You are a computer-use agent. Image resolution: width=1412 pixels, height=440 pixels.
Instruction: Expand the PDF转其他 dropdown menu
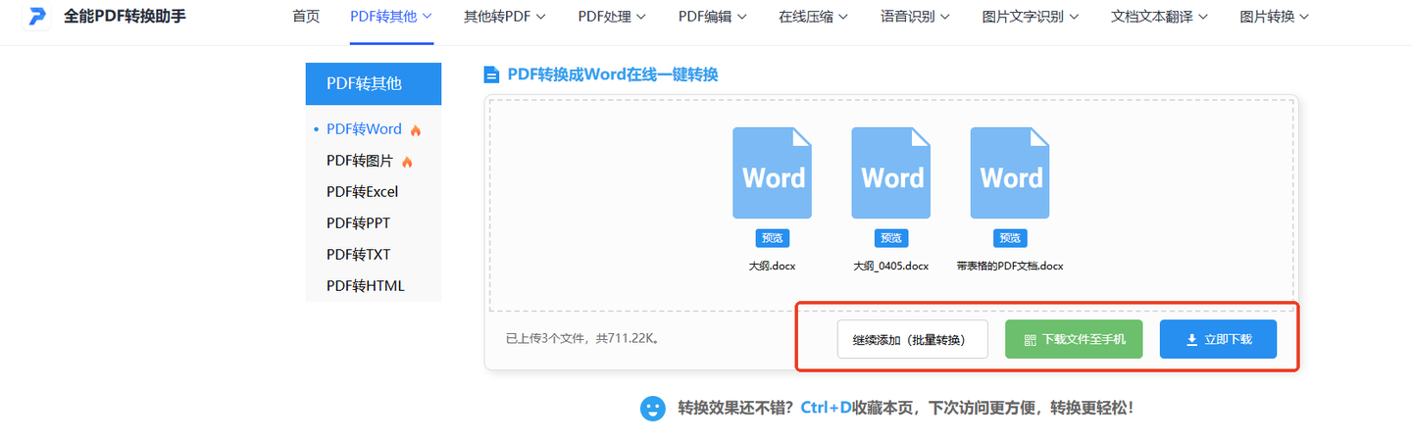392,17
